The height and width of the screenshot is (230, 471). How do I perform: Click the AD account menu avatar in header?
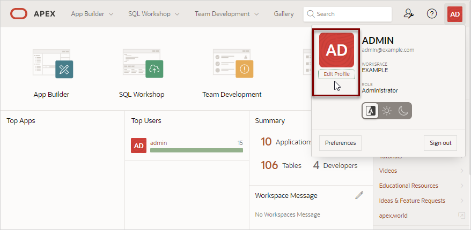coord(455,14)
